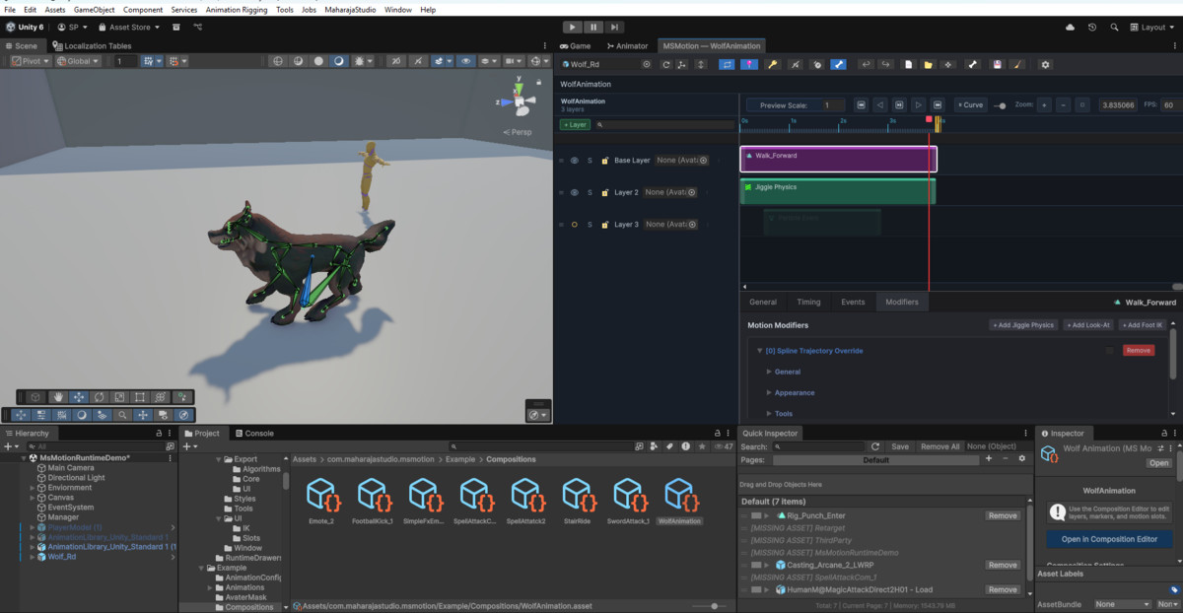The height and width of the screenshot is (613, 1183).
Task: Open the Layout dropdown
Action: click(1153, 28)
